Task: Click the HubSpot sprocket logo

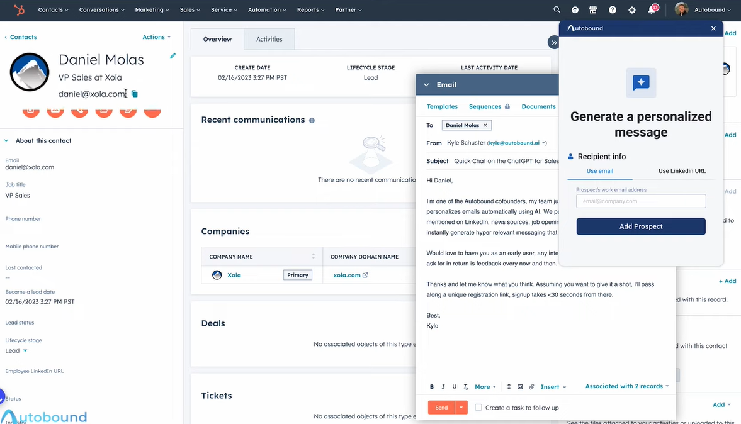Action: (19, 10)
